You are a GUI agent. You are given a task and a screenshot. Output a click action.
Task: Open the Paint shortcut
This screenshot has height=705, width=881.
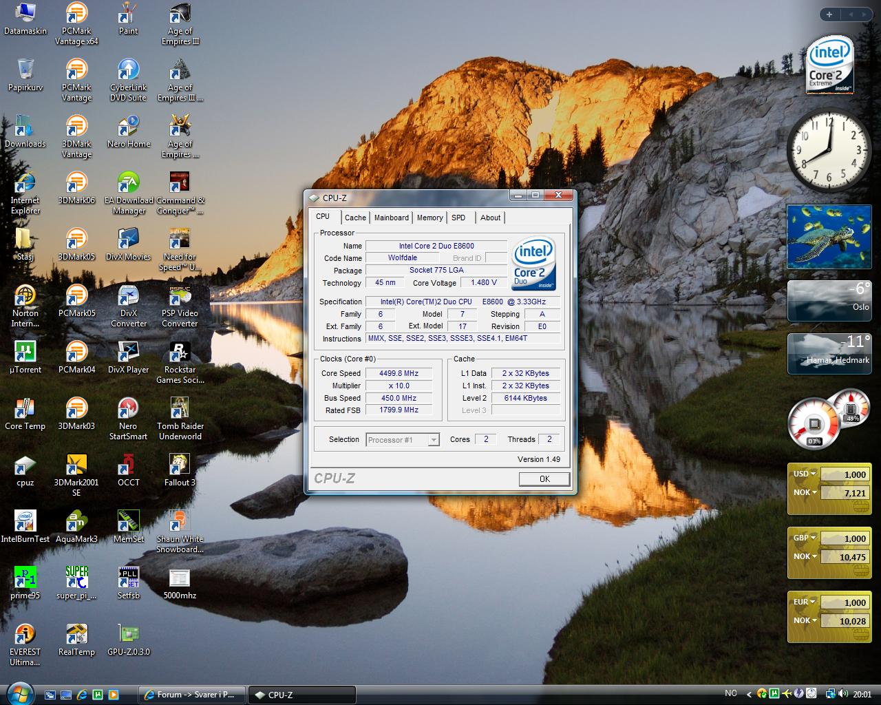tap(128, 19)
